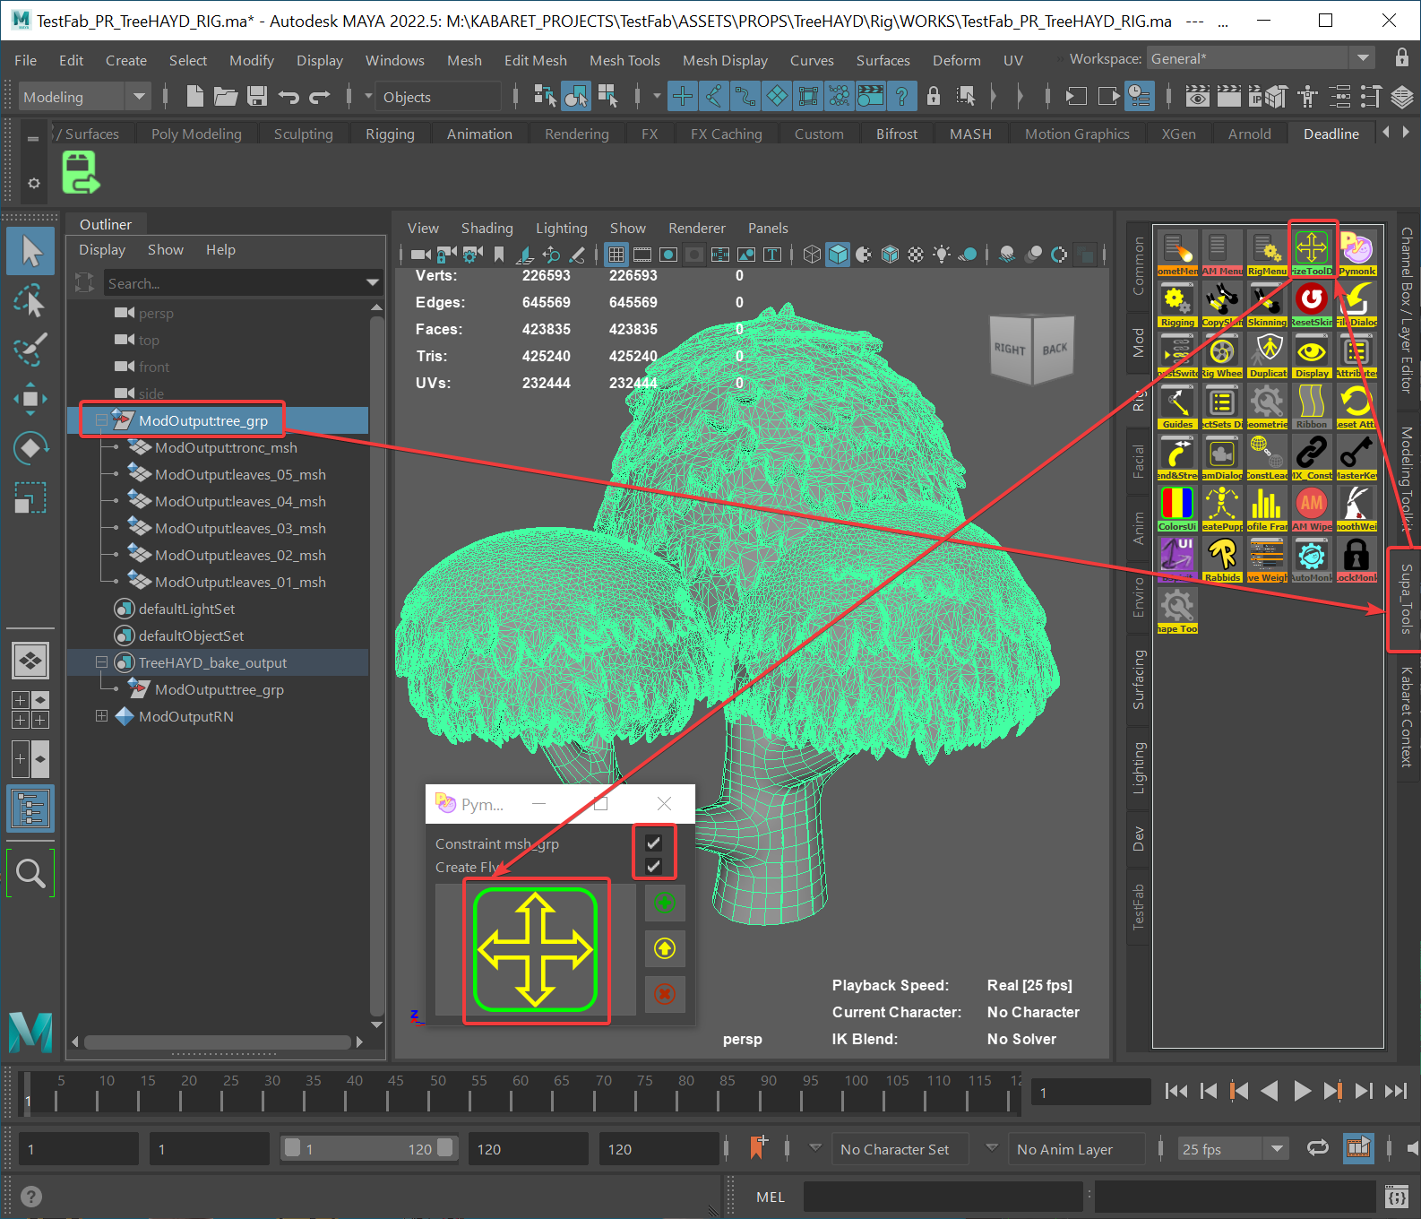The height and width of the screenshot is (1219, 1421).
Task: Open the Outliner Display menu
Action: (102, 249)
